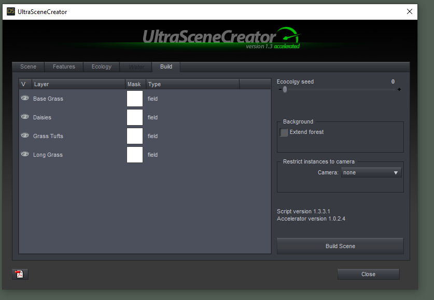Viewport: 434px width, 300px height.
Task: Increase seed with the plus button
Action: point(399,89)
